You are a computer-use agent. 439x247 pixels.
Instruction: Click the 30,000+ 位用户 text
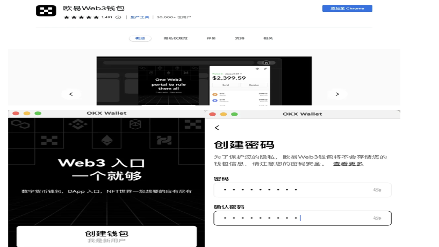click(x=174, y=17)
